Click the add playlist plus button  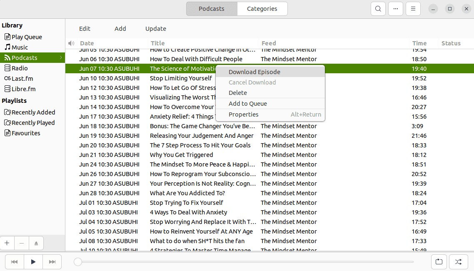tap(7, 243)
